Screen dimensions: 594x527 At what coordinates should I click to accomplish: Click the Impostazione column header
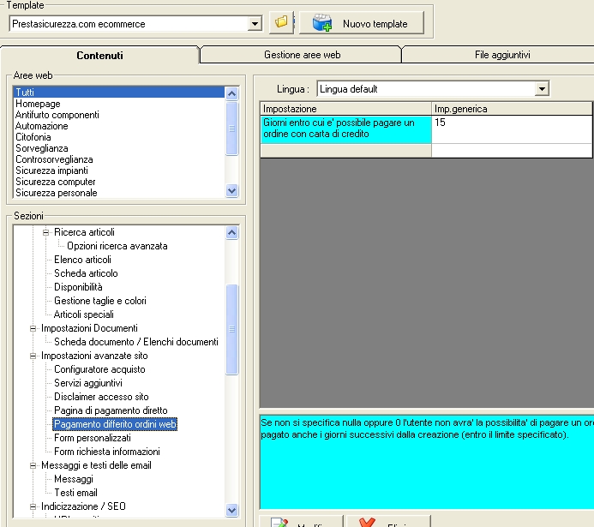[x=345, y=109]
